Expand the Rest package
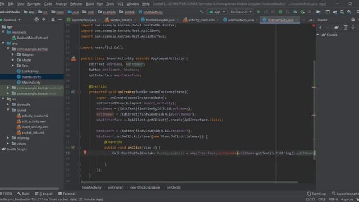The height and width of the screenshot is (202, 359). (x=13, y=66)
